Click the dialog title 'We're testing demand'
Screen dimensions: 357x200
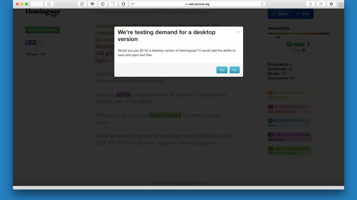click(x=166, y=36)
